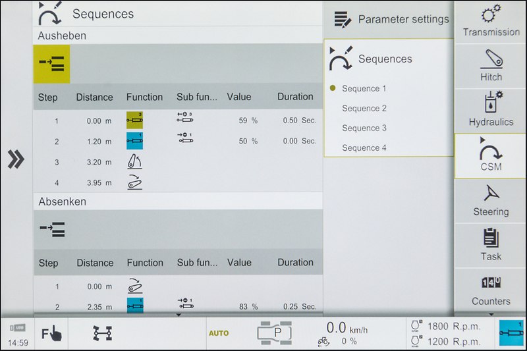Open Parameter settings header

(392, 20)
